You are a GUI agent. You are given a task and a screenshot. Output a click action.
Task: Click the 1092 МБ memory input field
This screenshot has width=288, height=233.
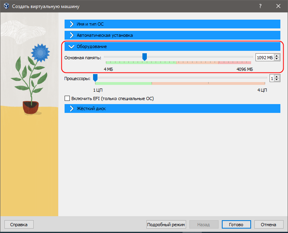tap(265, 58)
